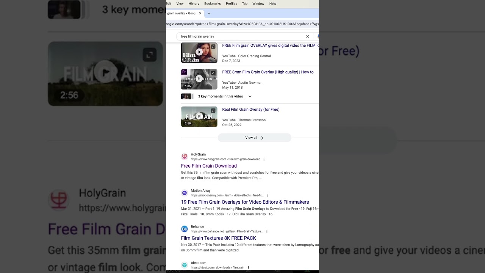Click the Oct 25, 2022 date text

232,125
